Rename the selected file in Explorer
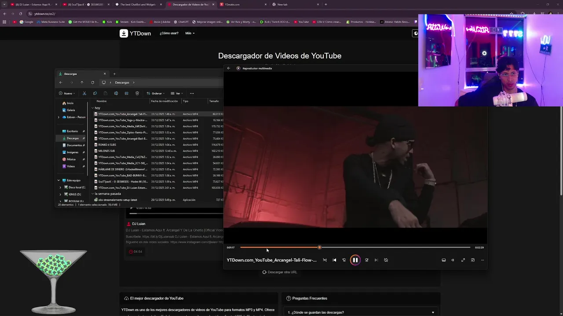Image resolution: width=563 pixels, height=316 pixels. click(x=116, y=93)
